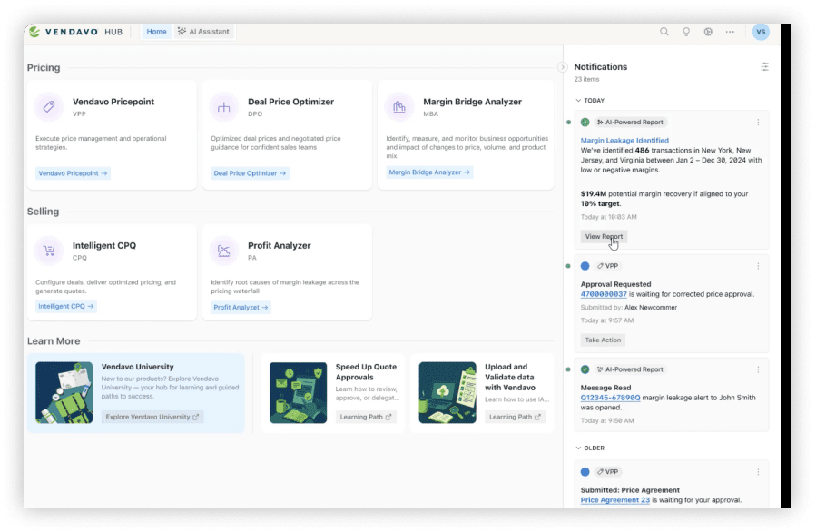Open the Vendavo Pricepoint card icon
Image resolution: width=816 pixels, height=532 pixels.
[x=50, y=105]
